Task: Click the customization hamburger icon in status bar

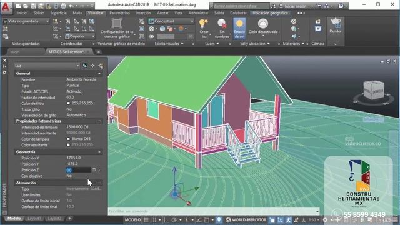Action: click(396, 220)
